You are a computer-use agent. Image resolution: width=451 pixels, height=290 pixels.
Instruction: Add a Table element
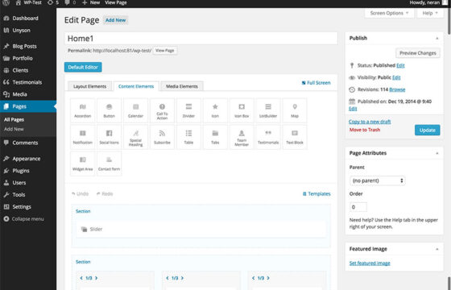tap(188, 137)
